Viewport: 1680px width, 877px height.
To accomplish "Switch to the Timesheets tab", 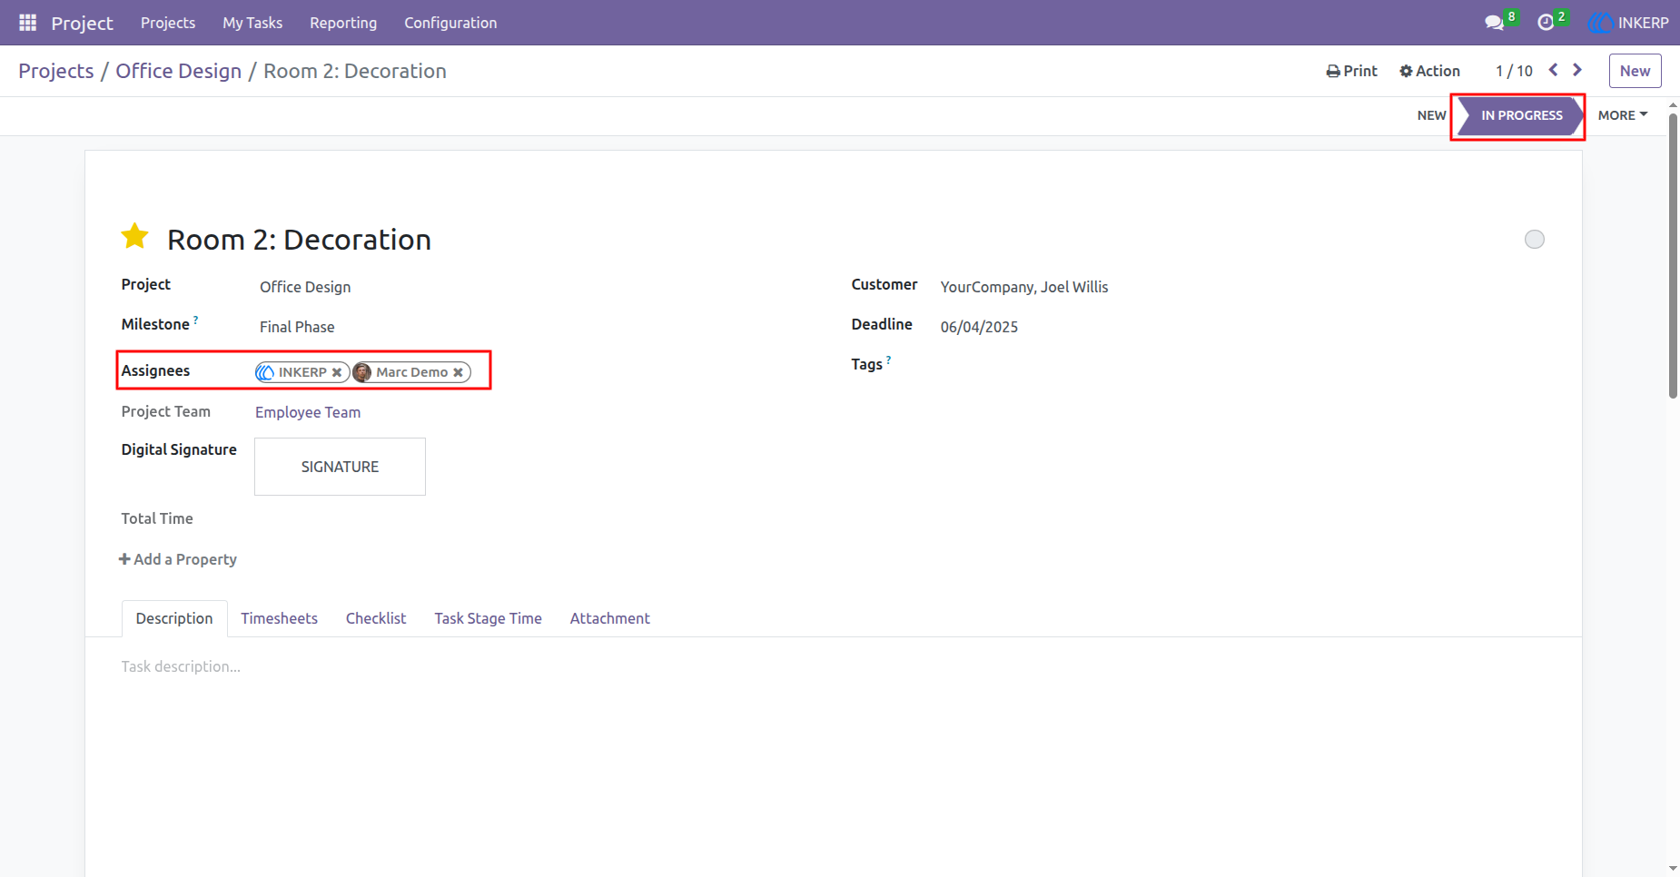I will click(x=279, y=618).
